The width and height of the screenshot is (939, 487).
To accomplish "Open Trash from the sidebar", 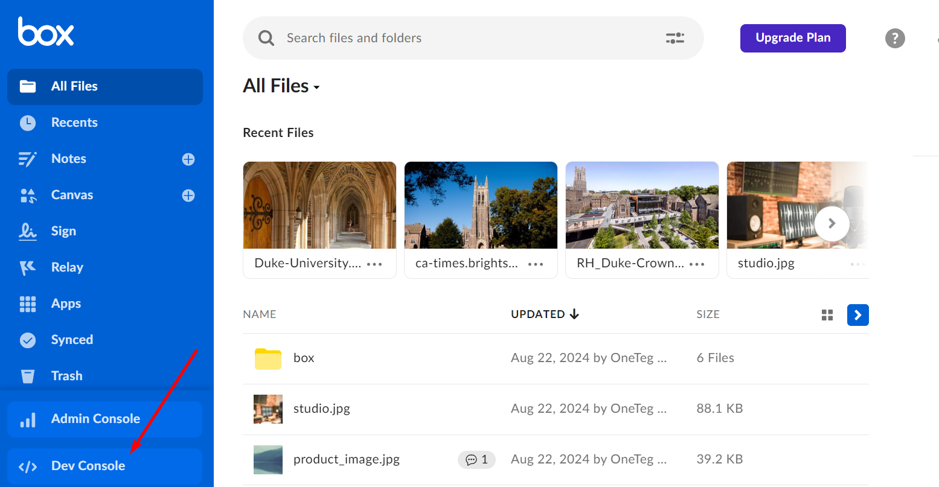I will point(66,376).
